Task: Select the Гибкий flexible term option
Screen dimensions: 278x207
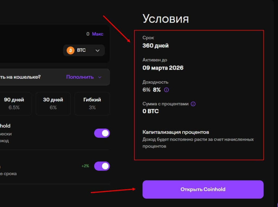Action: point(92,104)
